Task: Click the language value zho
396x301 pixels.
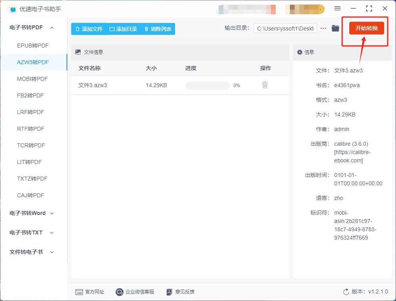Action: [339, 198]
